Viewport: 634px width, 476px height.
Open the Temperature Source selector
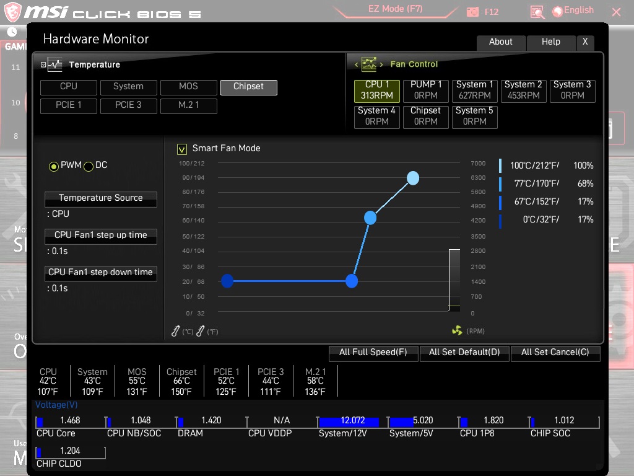coord(100,199)
